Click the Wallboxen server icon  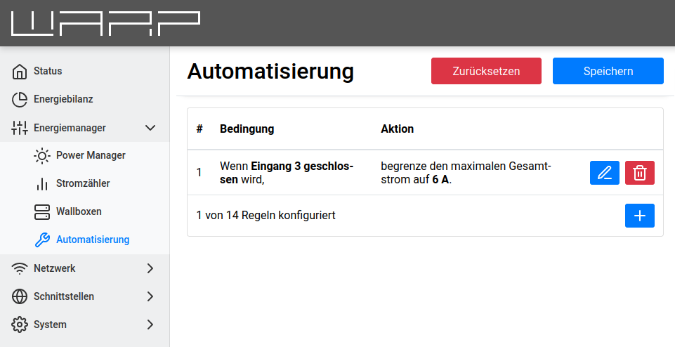[x=42, y=211]
